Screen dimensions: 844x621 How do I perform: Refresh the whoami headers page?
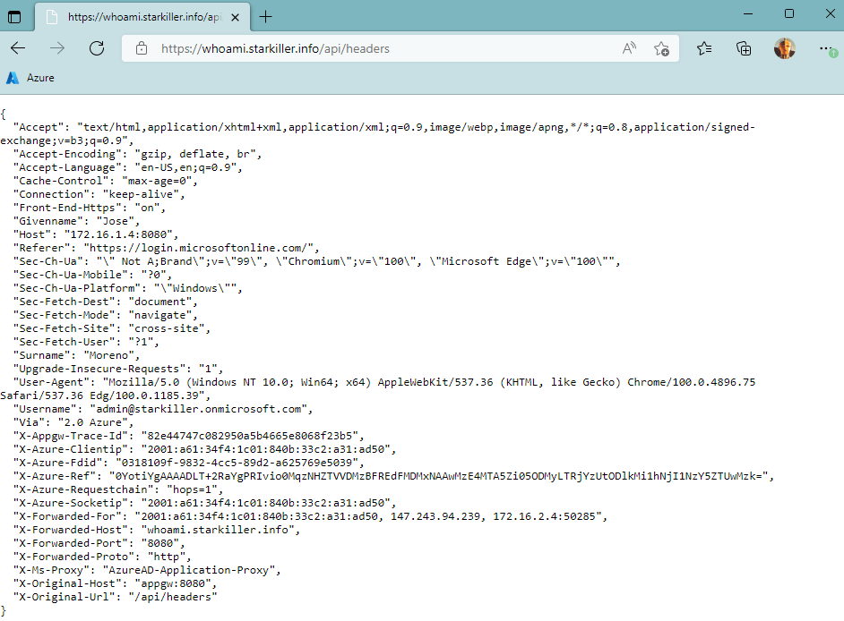click(97, 48)
